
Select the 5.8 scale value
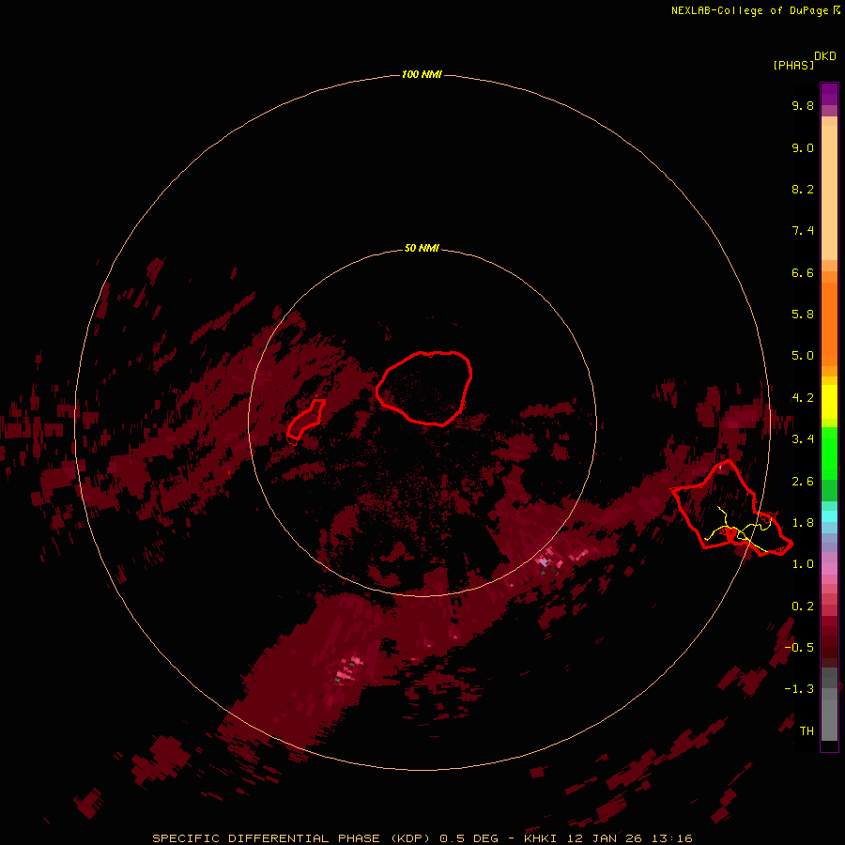tap(803, 315)
